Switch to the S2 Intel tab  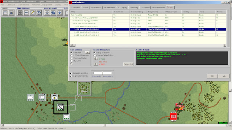86,8
